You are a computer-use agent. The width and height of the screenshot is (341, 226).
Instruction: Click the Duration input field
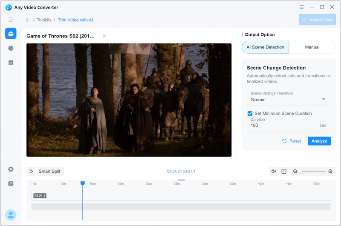tap(289, 125)
